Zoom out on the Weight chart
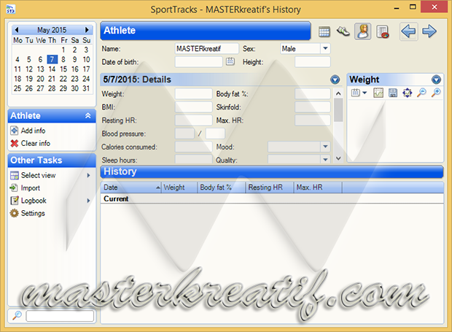Image resolution: width=452 pixels, height=332 pixels. (x=421, y=93)
